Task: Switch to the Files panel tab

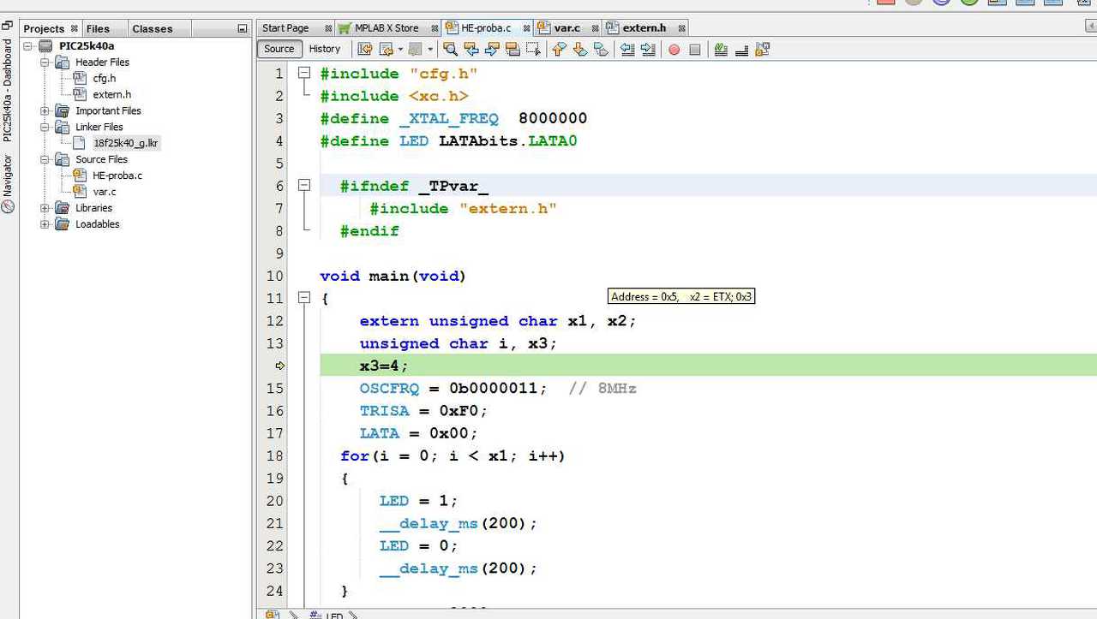Action: tap(99, 29)
